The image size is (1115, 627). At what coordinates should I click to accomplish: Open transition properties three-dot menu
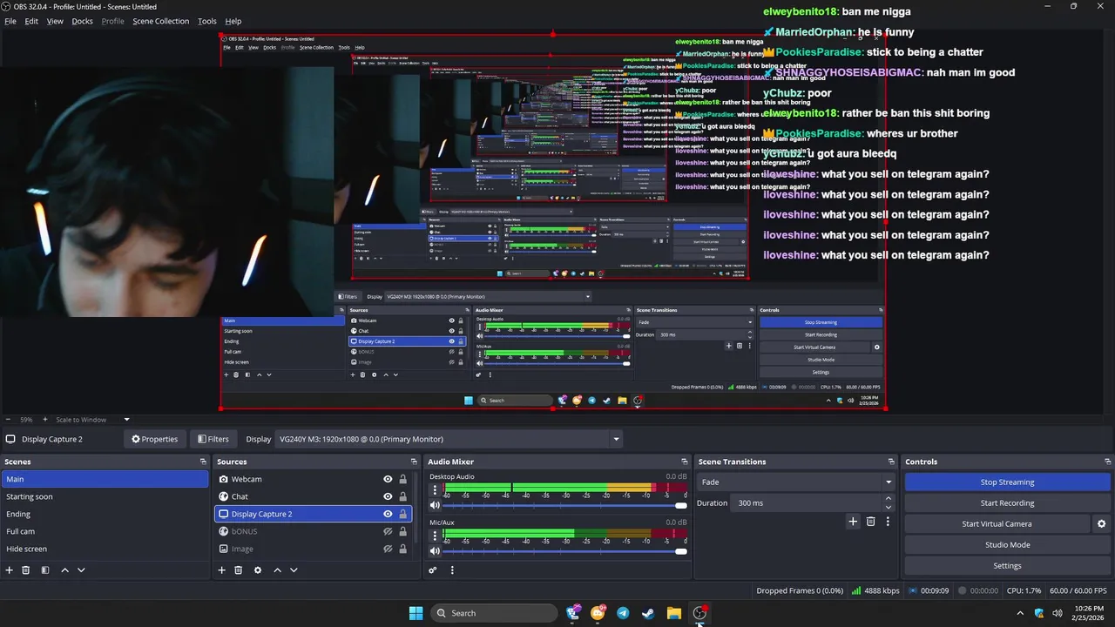click(888, 521)
